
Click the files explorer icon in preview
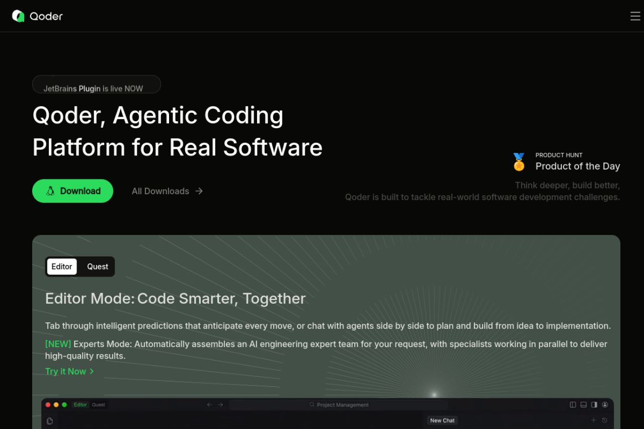pos(50,421)
